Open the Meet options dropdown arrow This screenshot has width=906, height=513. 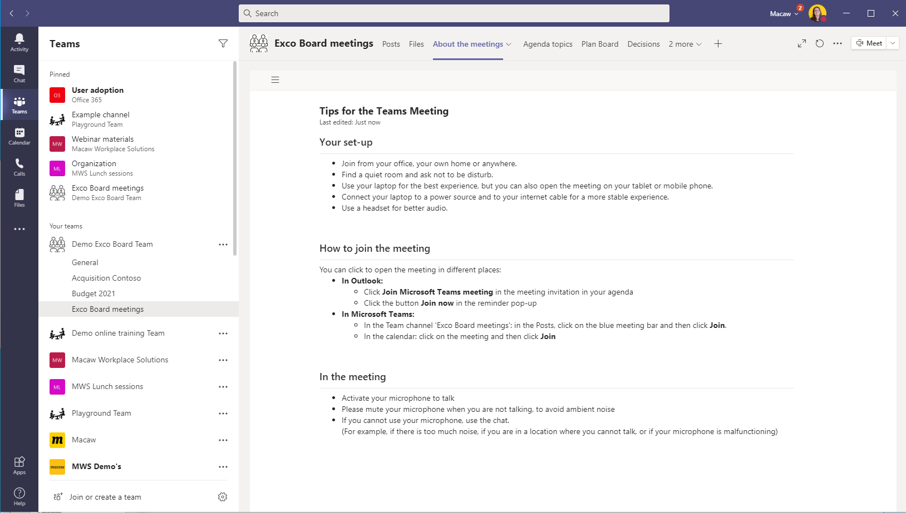point(893,43)
